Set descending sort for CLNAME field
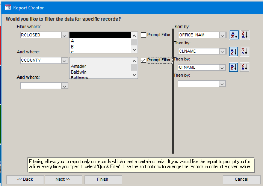 click(245, 51)
